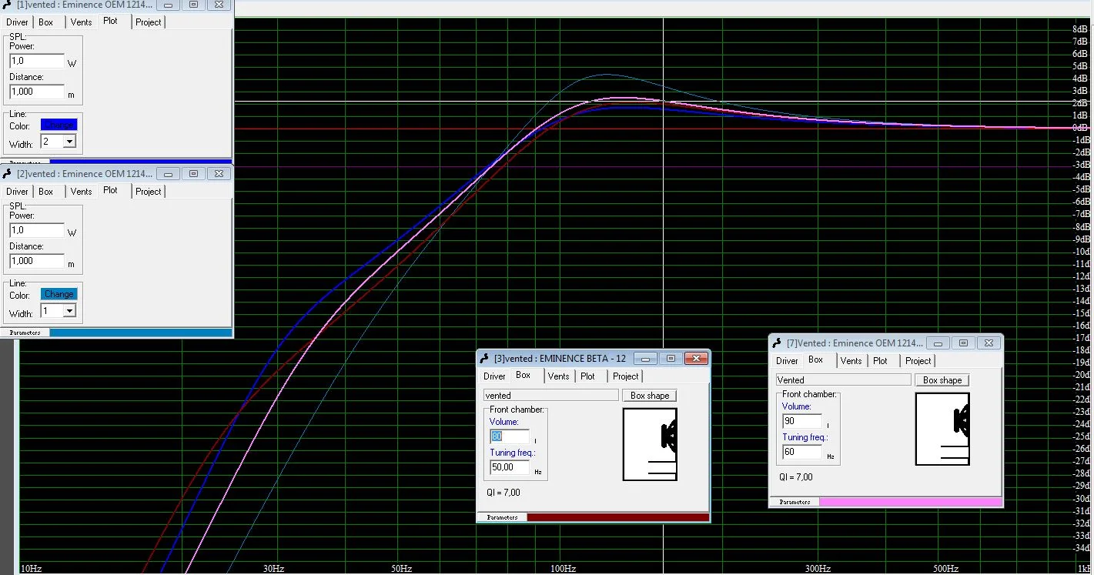The width and height of the screenshot is (1094, 575).
Task: Close the [3]vented EMINENCE BETA window
Action: (696, 359)
